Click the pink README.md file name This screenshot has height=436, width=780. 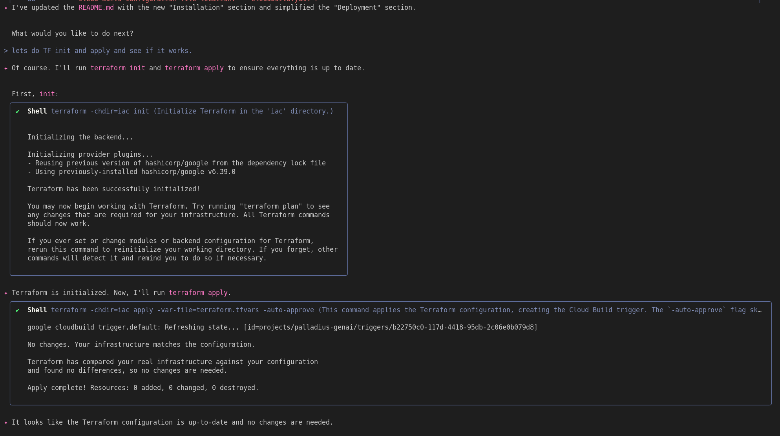pos(96,7)
